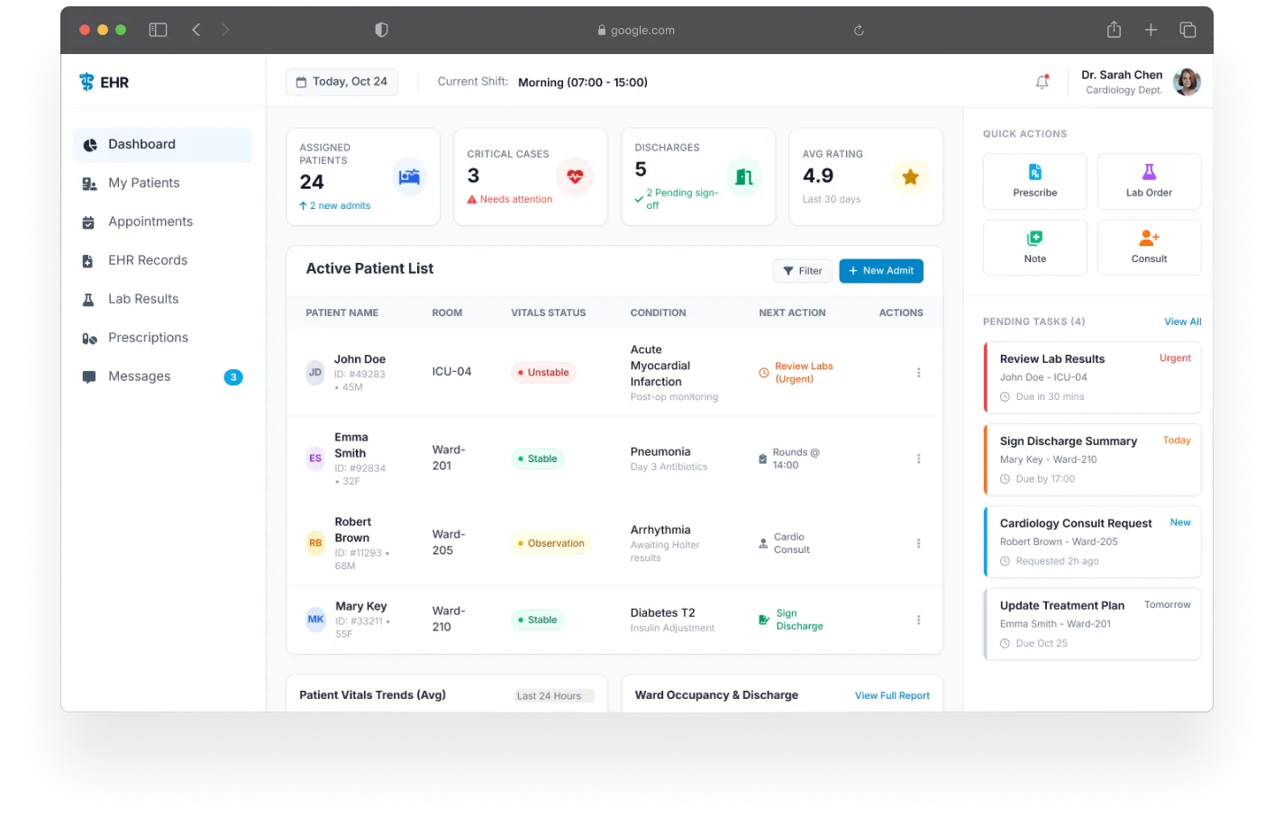Viewport: 1274px width, 825px height.
Task: Open the Prescriptions pill icon
Action: (89, 337)
